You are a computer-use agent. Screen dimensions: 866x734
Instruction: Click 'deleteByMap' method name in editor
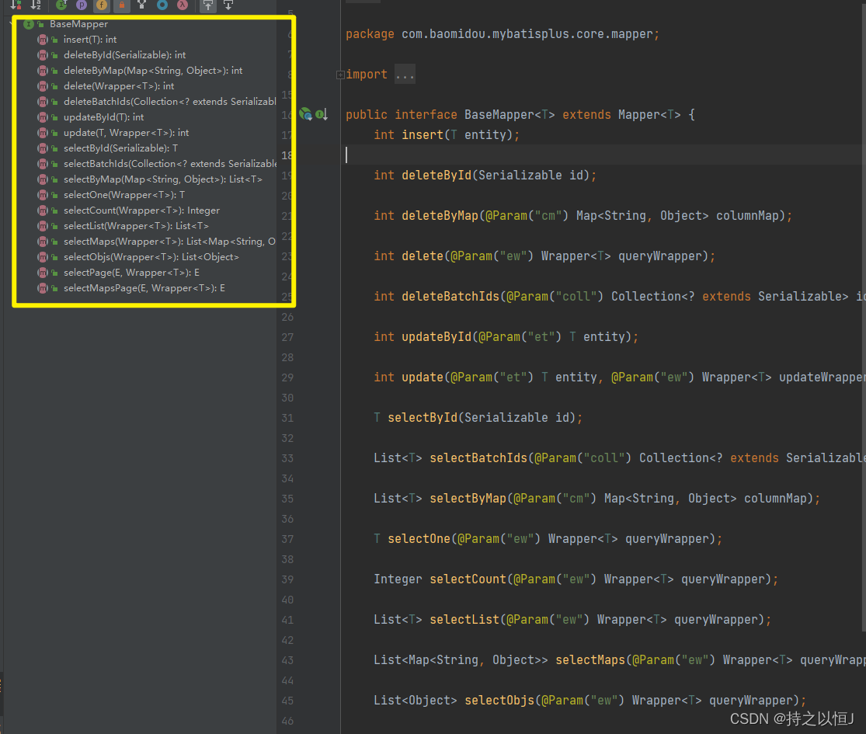point(440,215)
